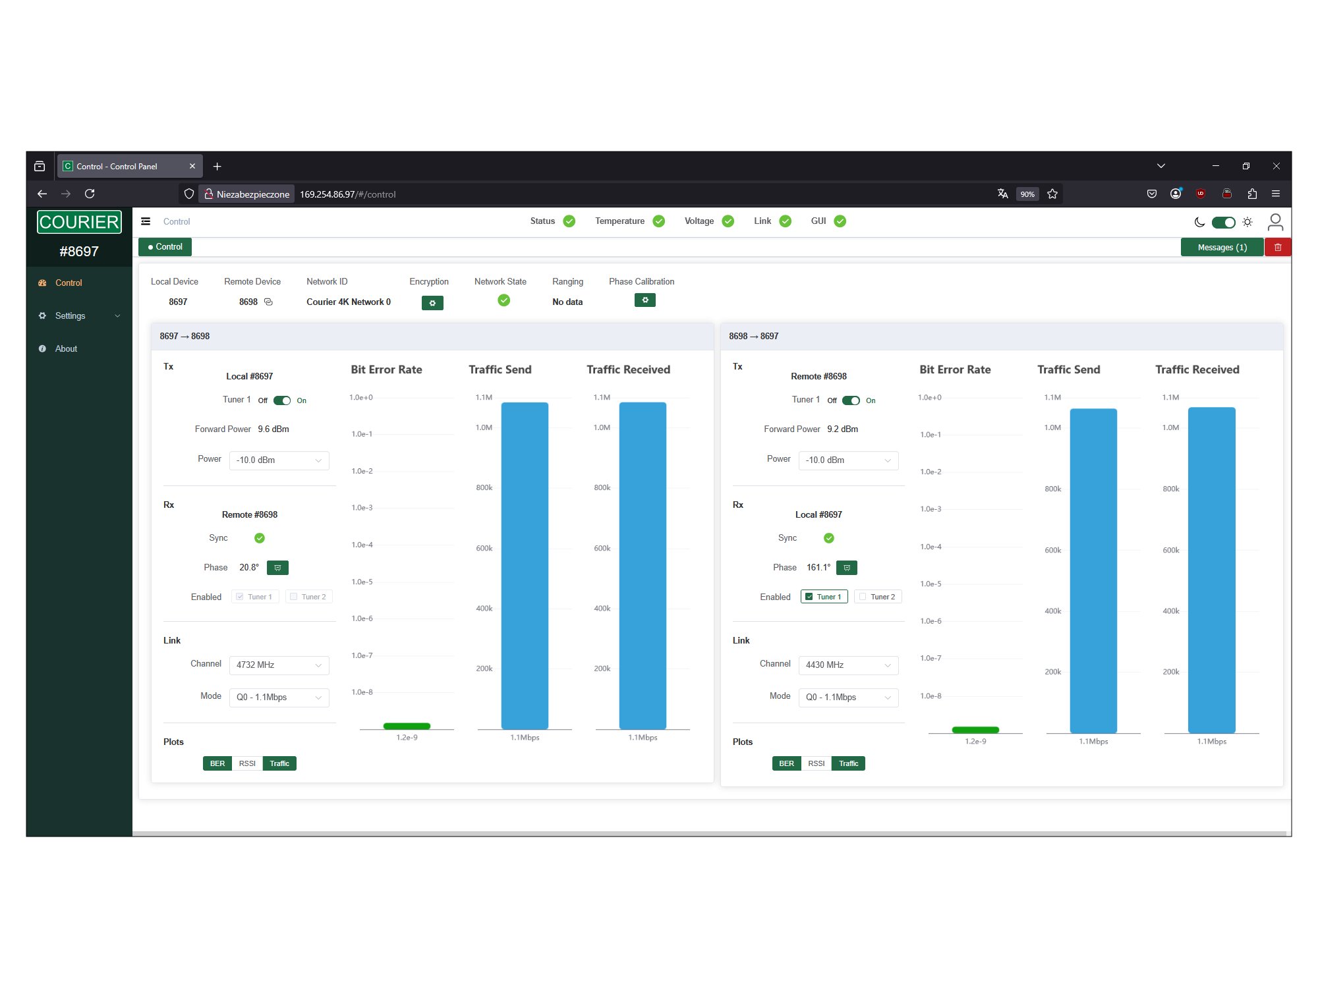Bookmark this page with the star icon
The image size is (1318, 988).
click(x=1052, y=194)
